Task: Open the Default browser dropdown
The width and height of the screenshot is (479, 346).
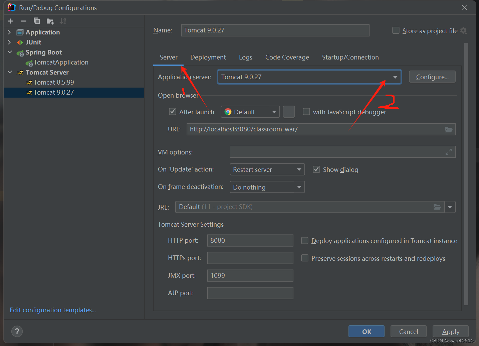Action: pos(250,112)
